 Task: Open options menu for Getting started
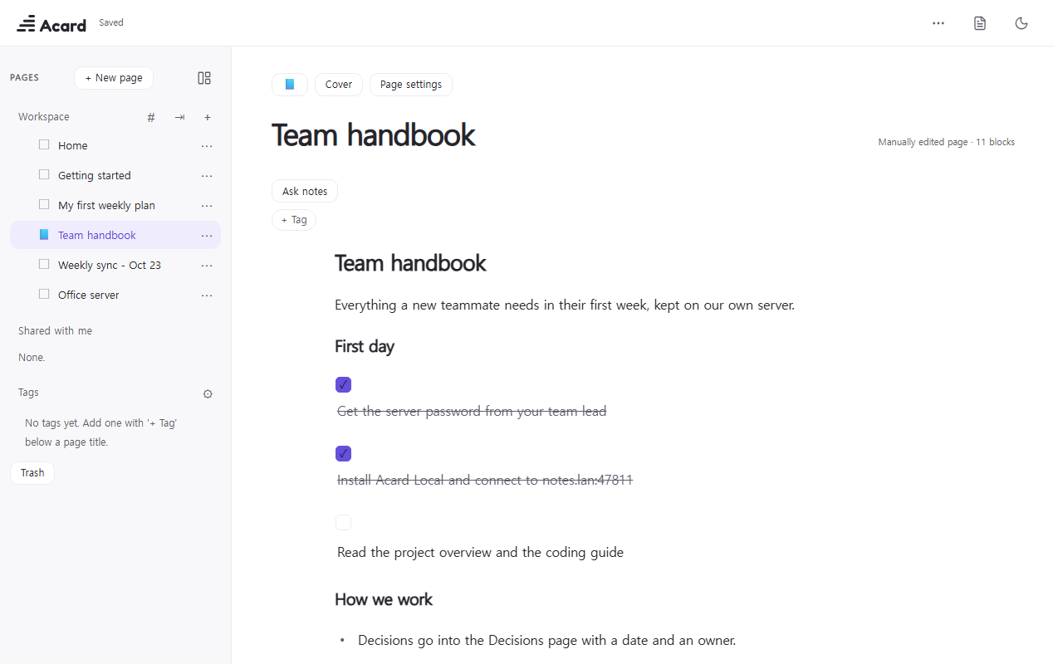click(207, 176)
